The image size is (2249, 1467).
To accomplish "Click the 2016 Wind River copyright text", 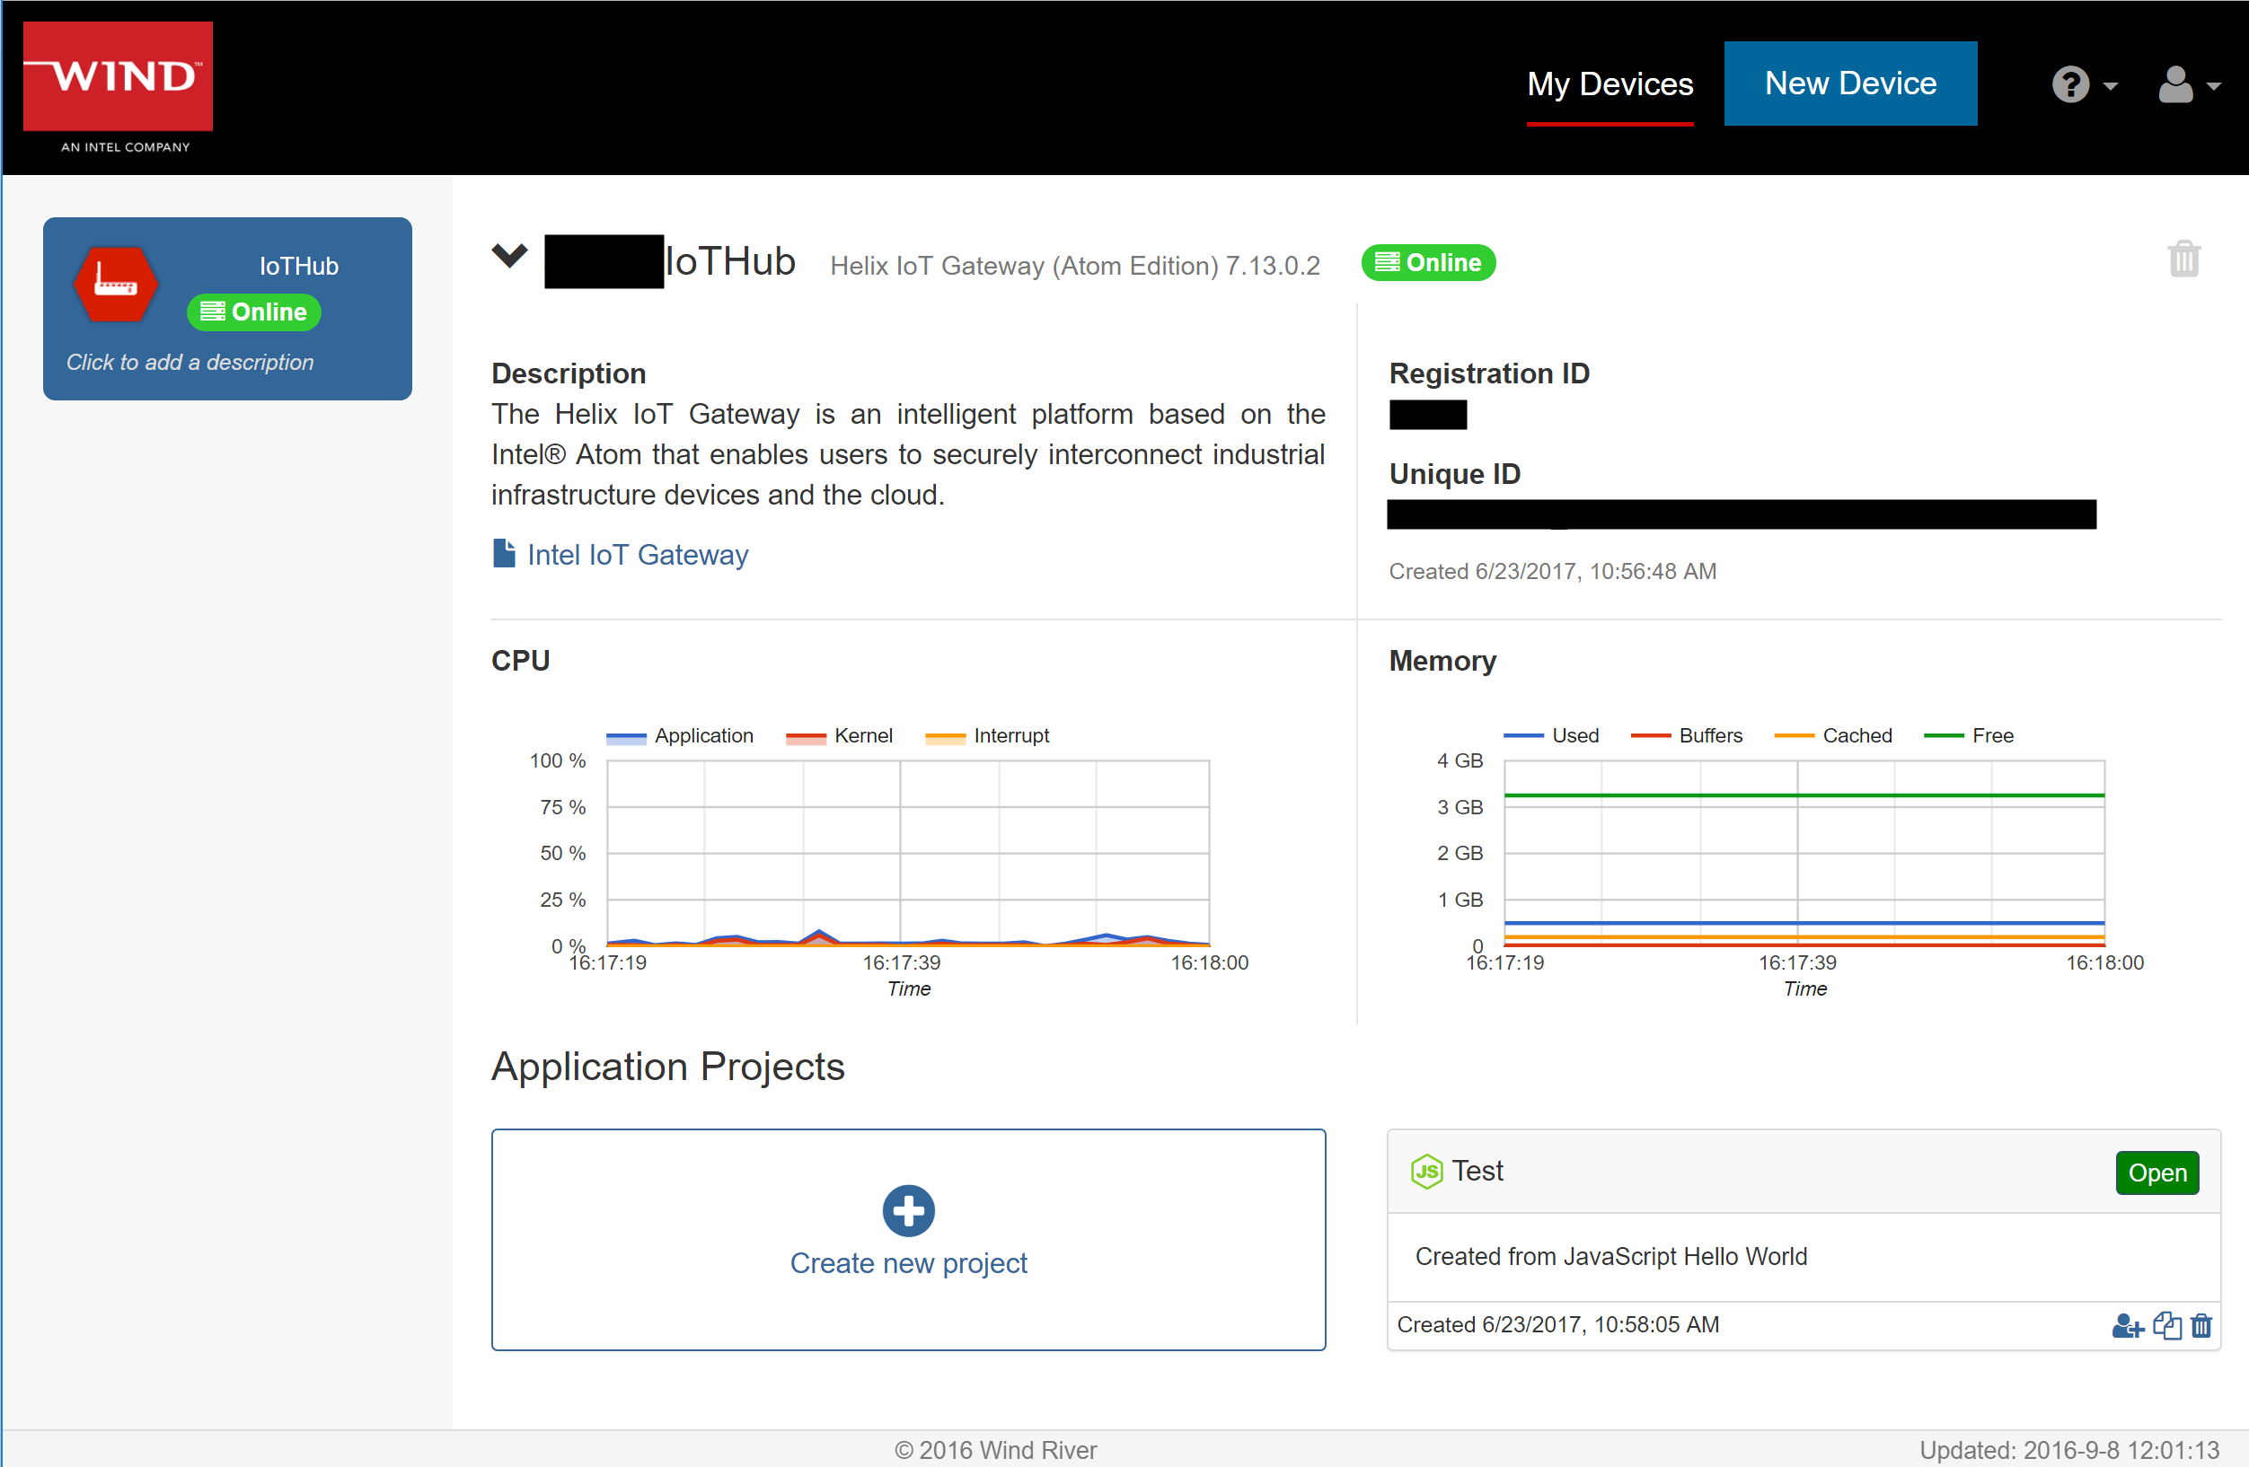I will point(995,1450).
